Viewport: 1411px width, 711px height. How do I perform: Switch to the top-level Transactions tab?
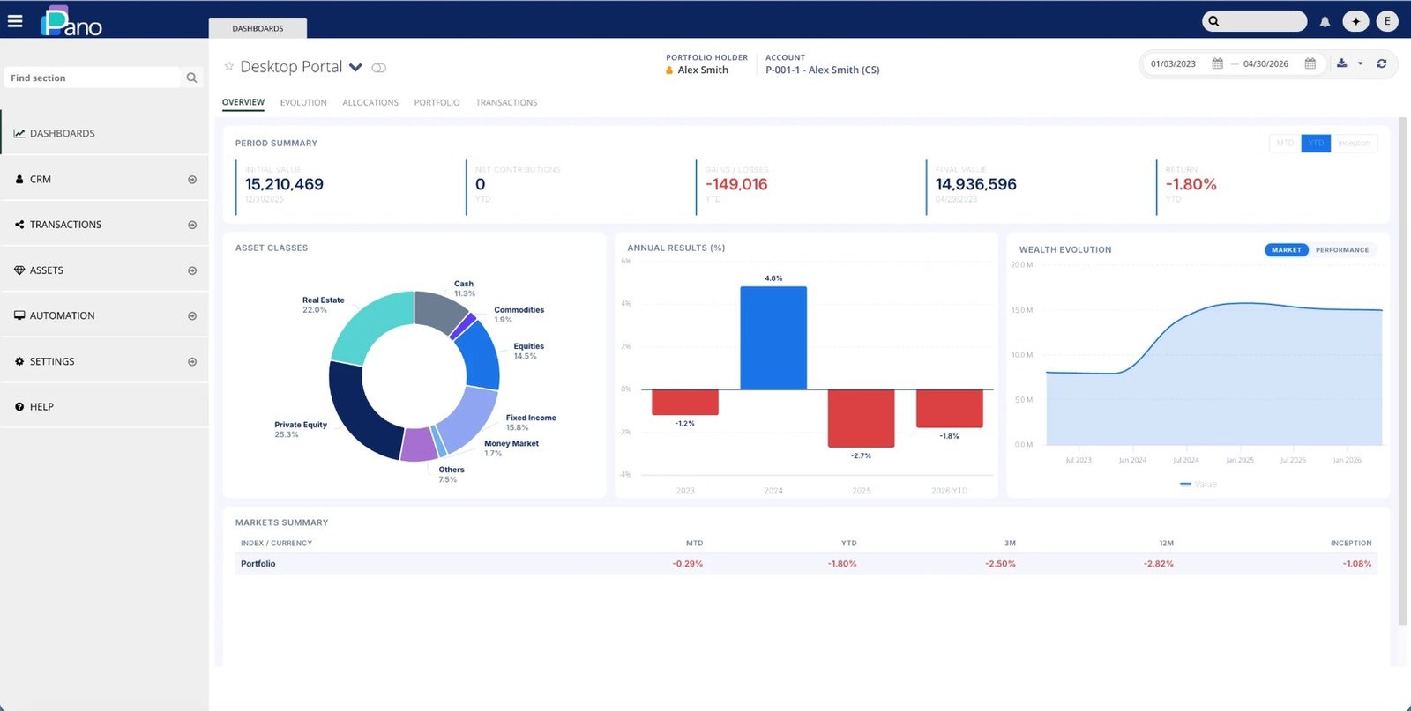[506, 102]
